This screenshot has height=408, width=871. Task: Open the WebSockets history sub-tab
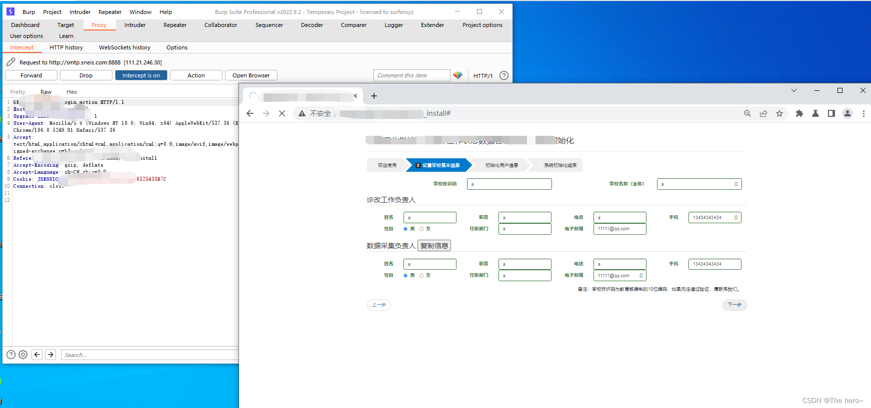pyautogui.click(x=124, y=47)
